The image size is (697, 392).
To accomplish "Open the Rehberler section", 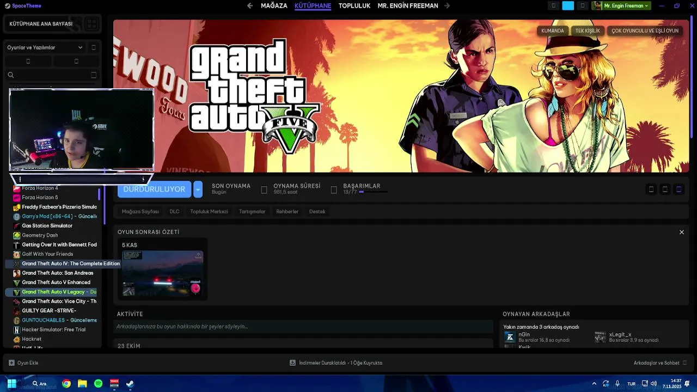I will [x=288, y=212].
